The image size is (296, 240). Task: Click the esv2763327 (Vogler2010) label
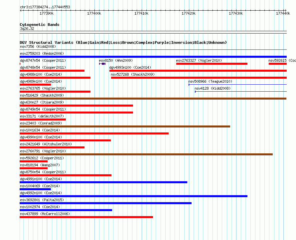pyautogui.click(x=199, y=60)
